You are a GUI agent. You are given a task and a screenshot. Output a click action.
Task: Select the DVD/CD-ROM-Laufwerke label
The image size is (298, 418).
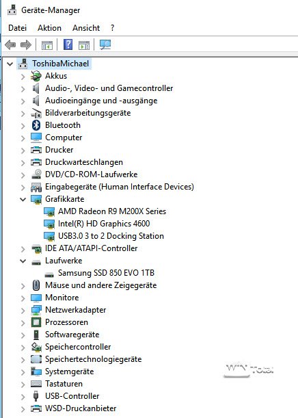pyautogui.click(x=91, y=174)
